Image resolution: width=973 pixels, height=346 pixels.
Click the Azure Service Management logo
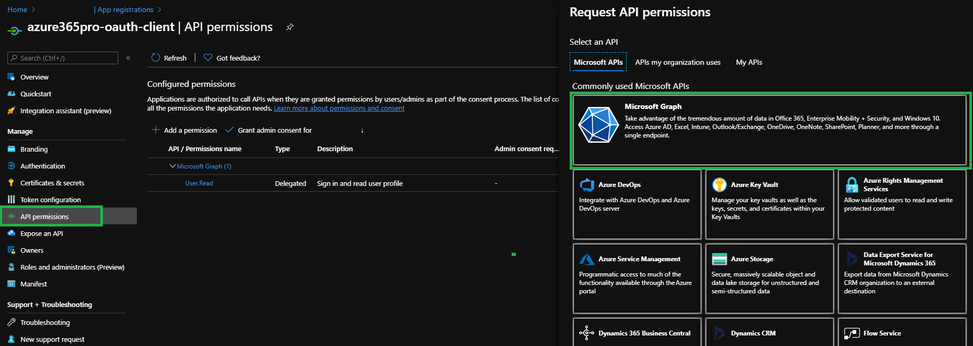pyautogui.click(x=587, y=259)
